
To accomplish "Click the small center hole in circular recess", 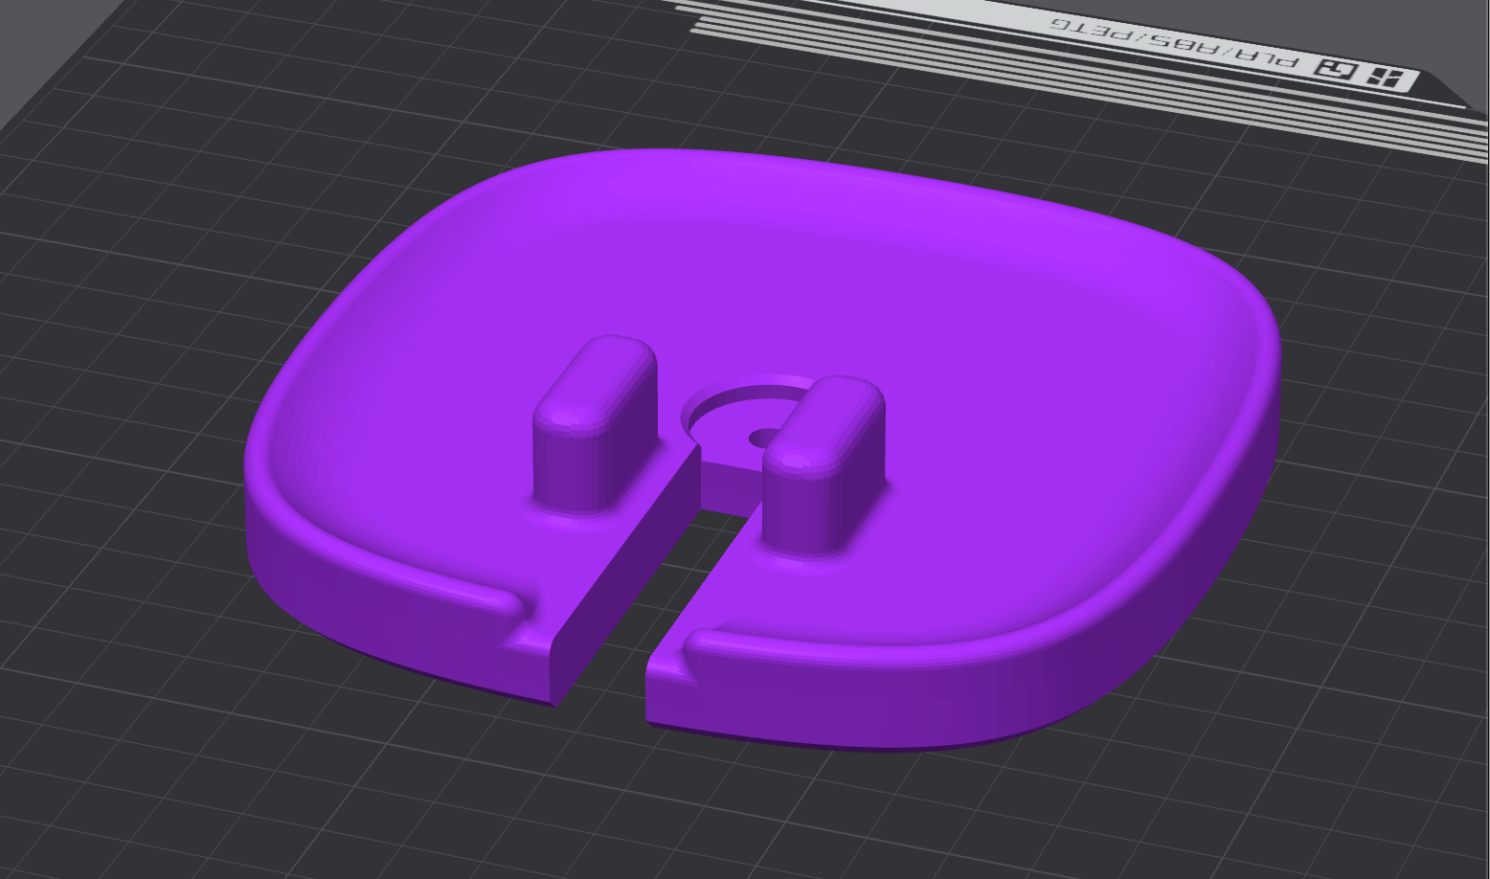I will click(x=762, y=438).
